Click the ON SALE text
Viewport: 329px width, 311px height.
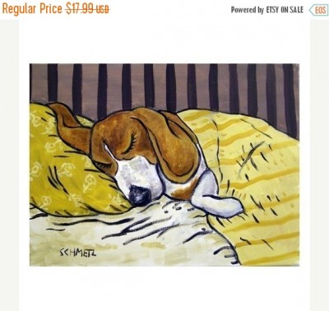coord(292,10)
